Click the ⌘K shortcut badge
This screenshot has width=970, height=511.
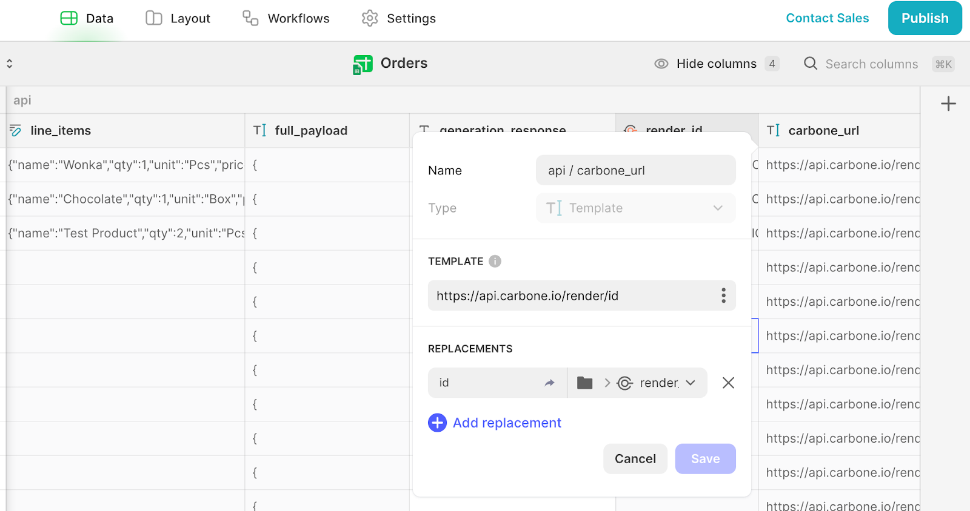[x=943, y=64]
